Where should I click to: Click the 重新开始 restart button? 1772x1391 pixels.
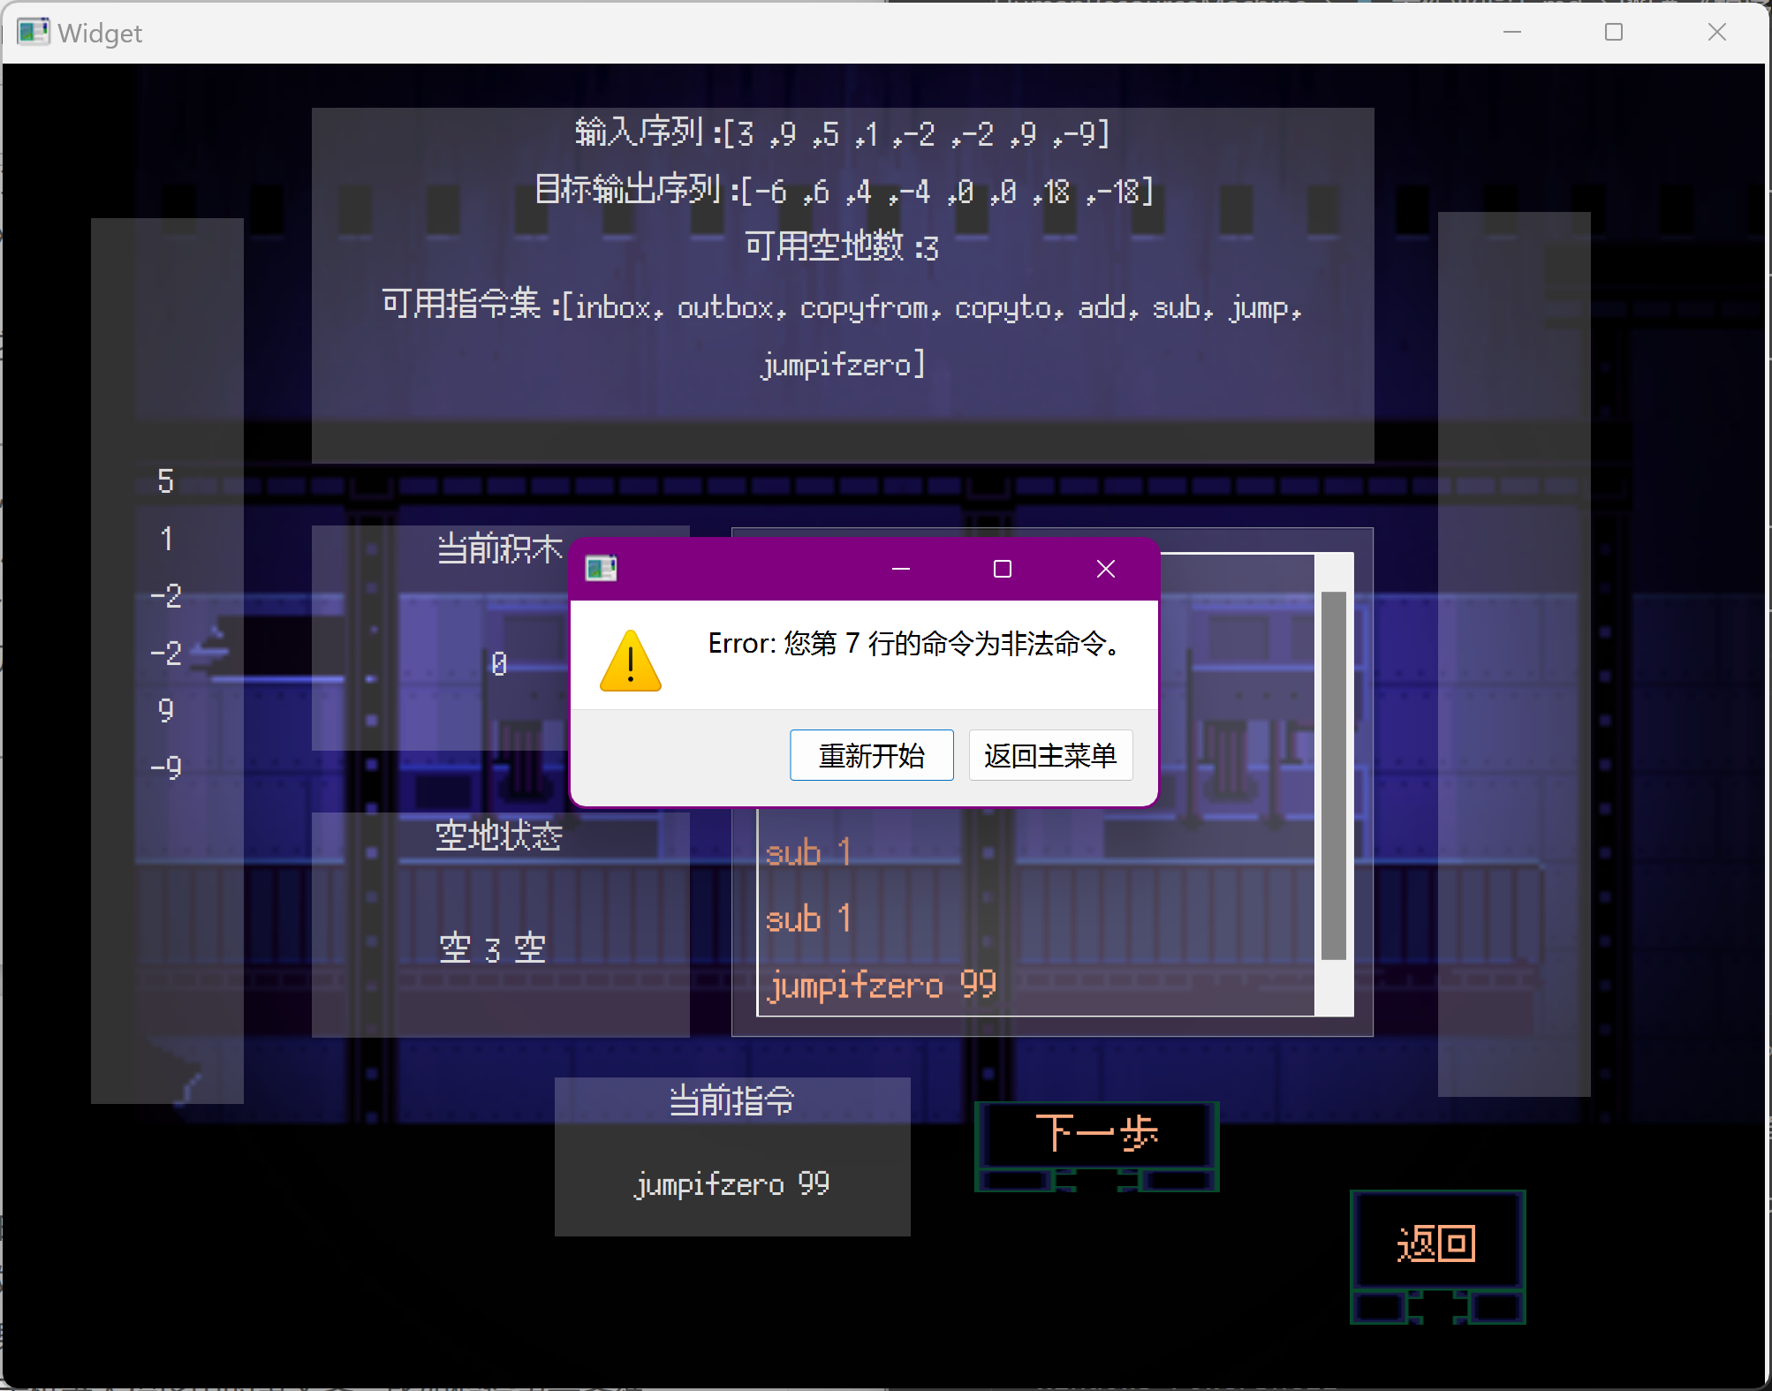[871, 755]
